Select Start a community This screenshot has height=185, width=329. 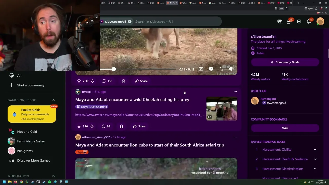31,85
